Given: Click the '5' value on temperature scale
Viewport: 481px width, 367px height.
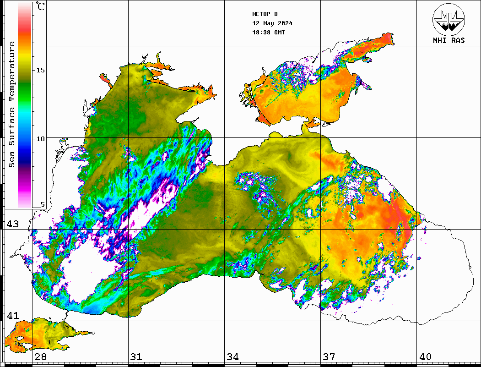Looking at the screenshot, I should point(43,204).
